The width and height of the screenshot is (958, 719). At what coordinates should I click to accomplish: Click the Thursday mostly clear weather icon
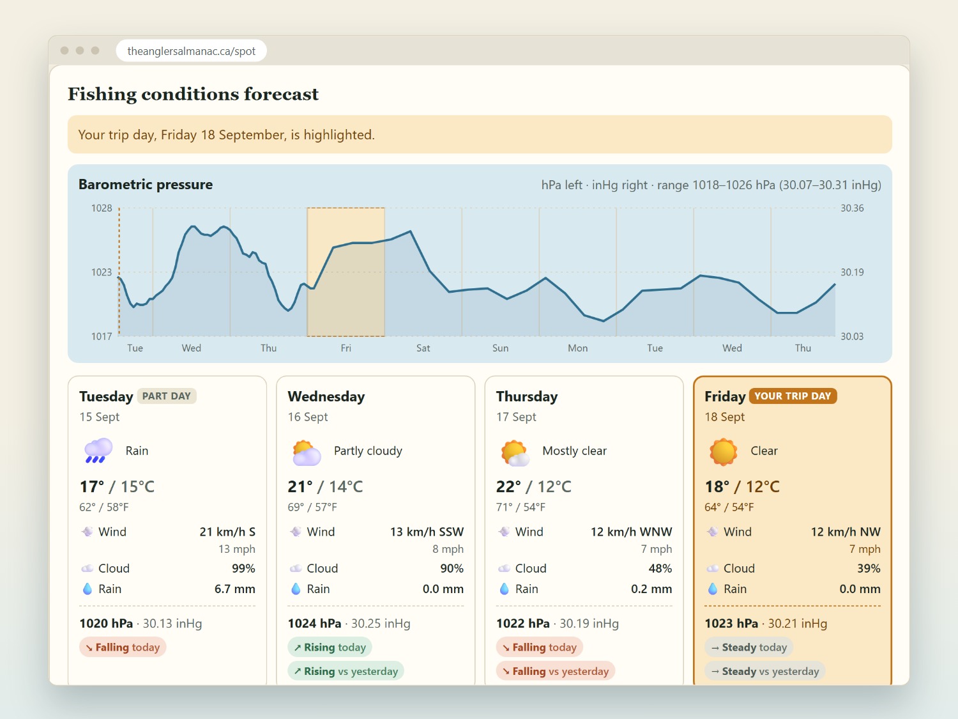click(x=515, y=452)
